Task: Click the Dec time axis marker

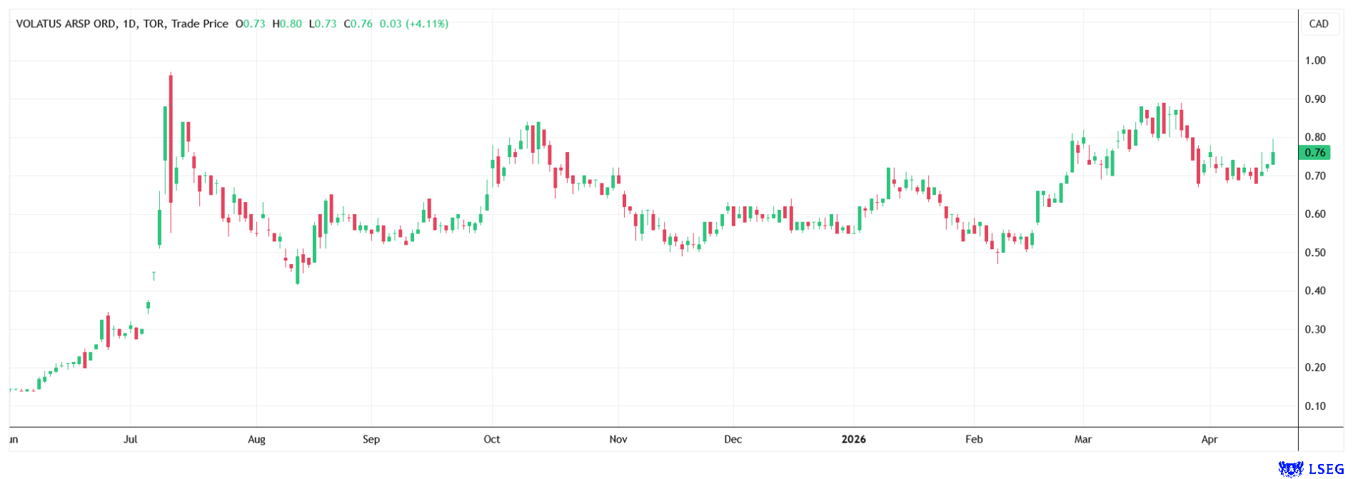Action: [733, 439]
